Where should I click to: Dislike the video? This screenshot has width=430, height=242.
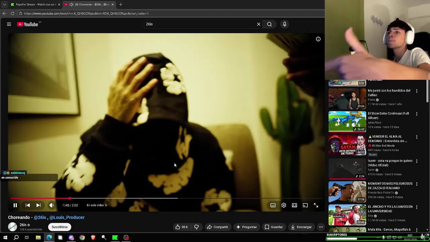(197, 227)
